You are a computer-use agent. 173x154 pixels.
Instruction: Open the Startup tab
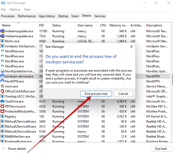(x=63, y=16)
